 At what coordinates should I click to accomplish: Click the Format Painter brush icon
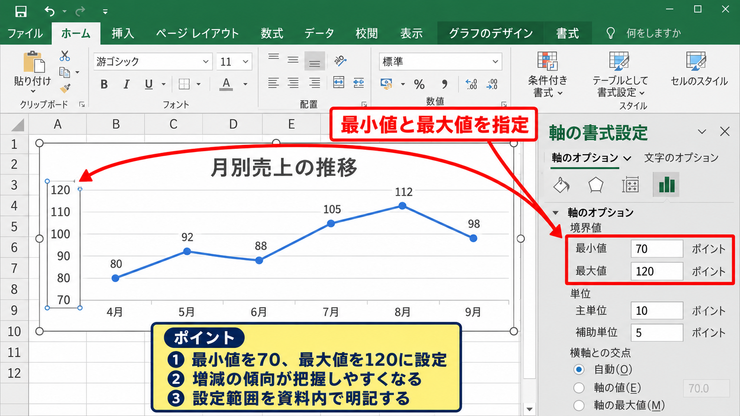(66, 88)
